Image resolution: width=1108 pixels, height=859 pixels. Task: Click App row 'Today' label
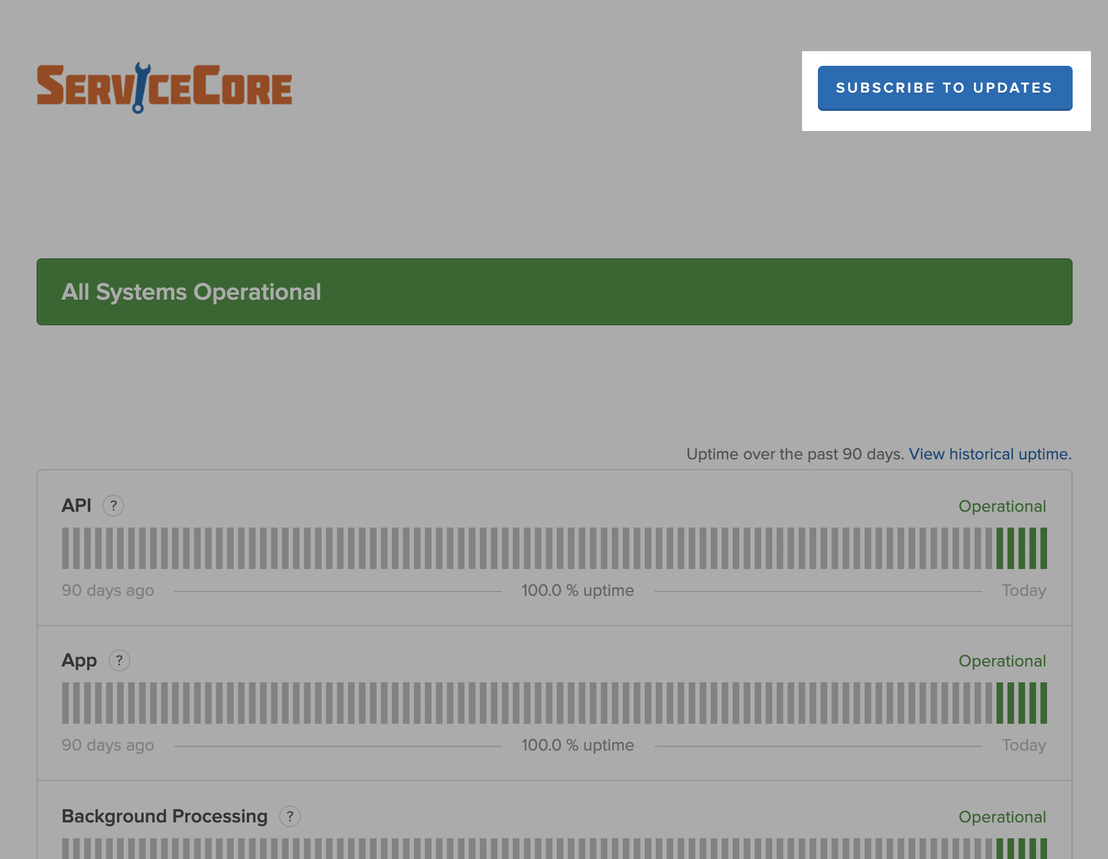tap(1024, 745)
